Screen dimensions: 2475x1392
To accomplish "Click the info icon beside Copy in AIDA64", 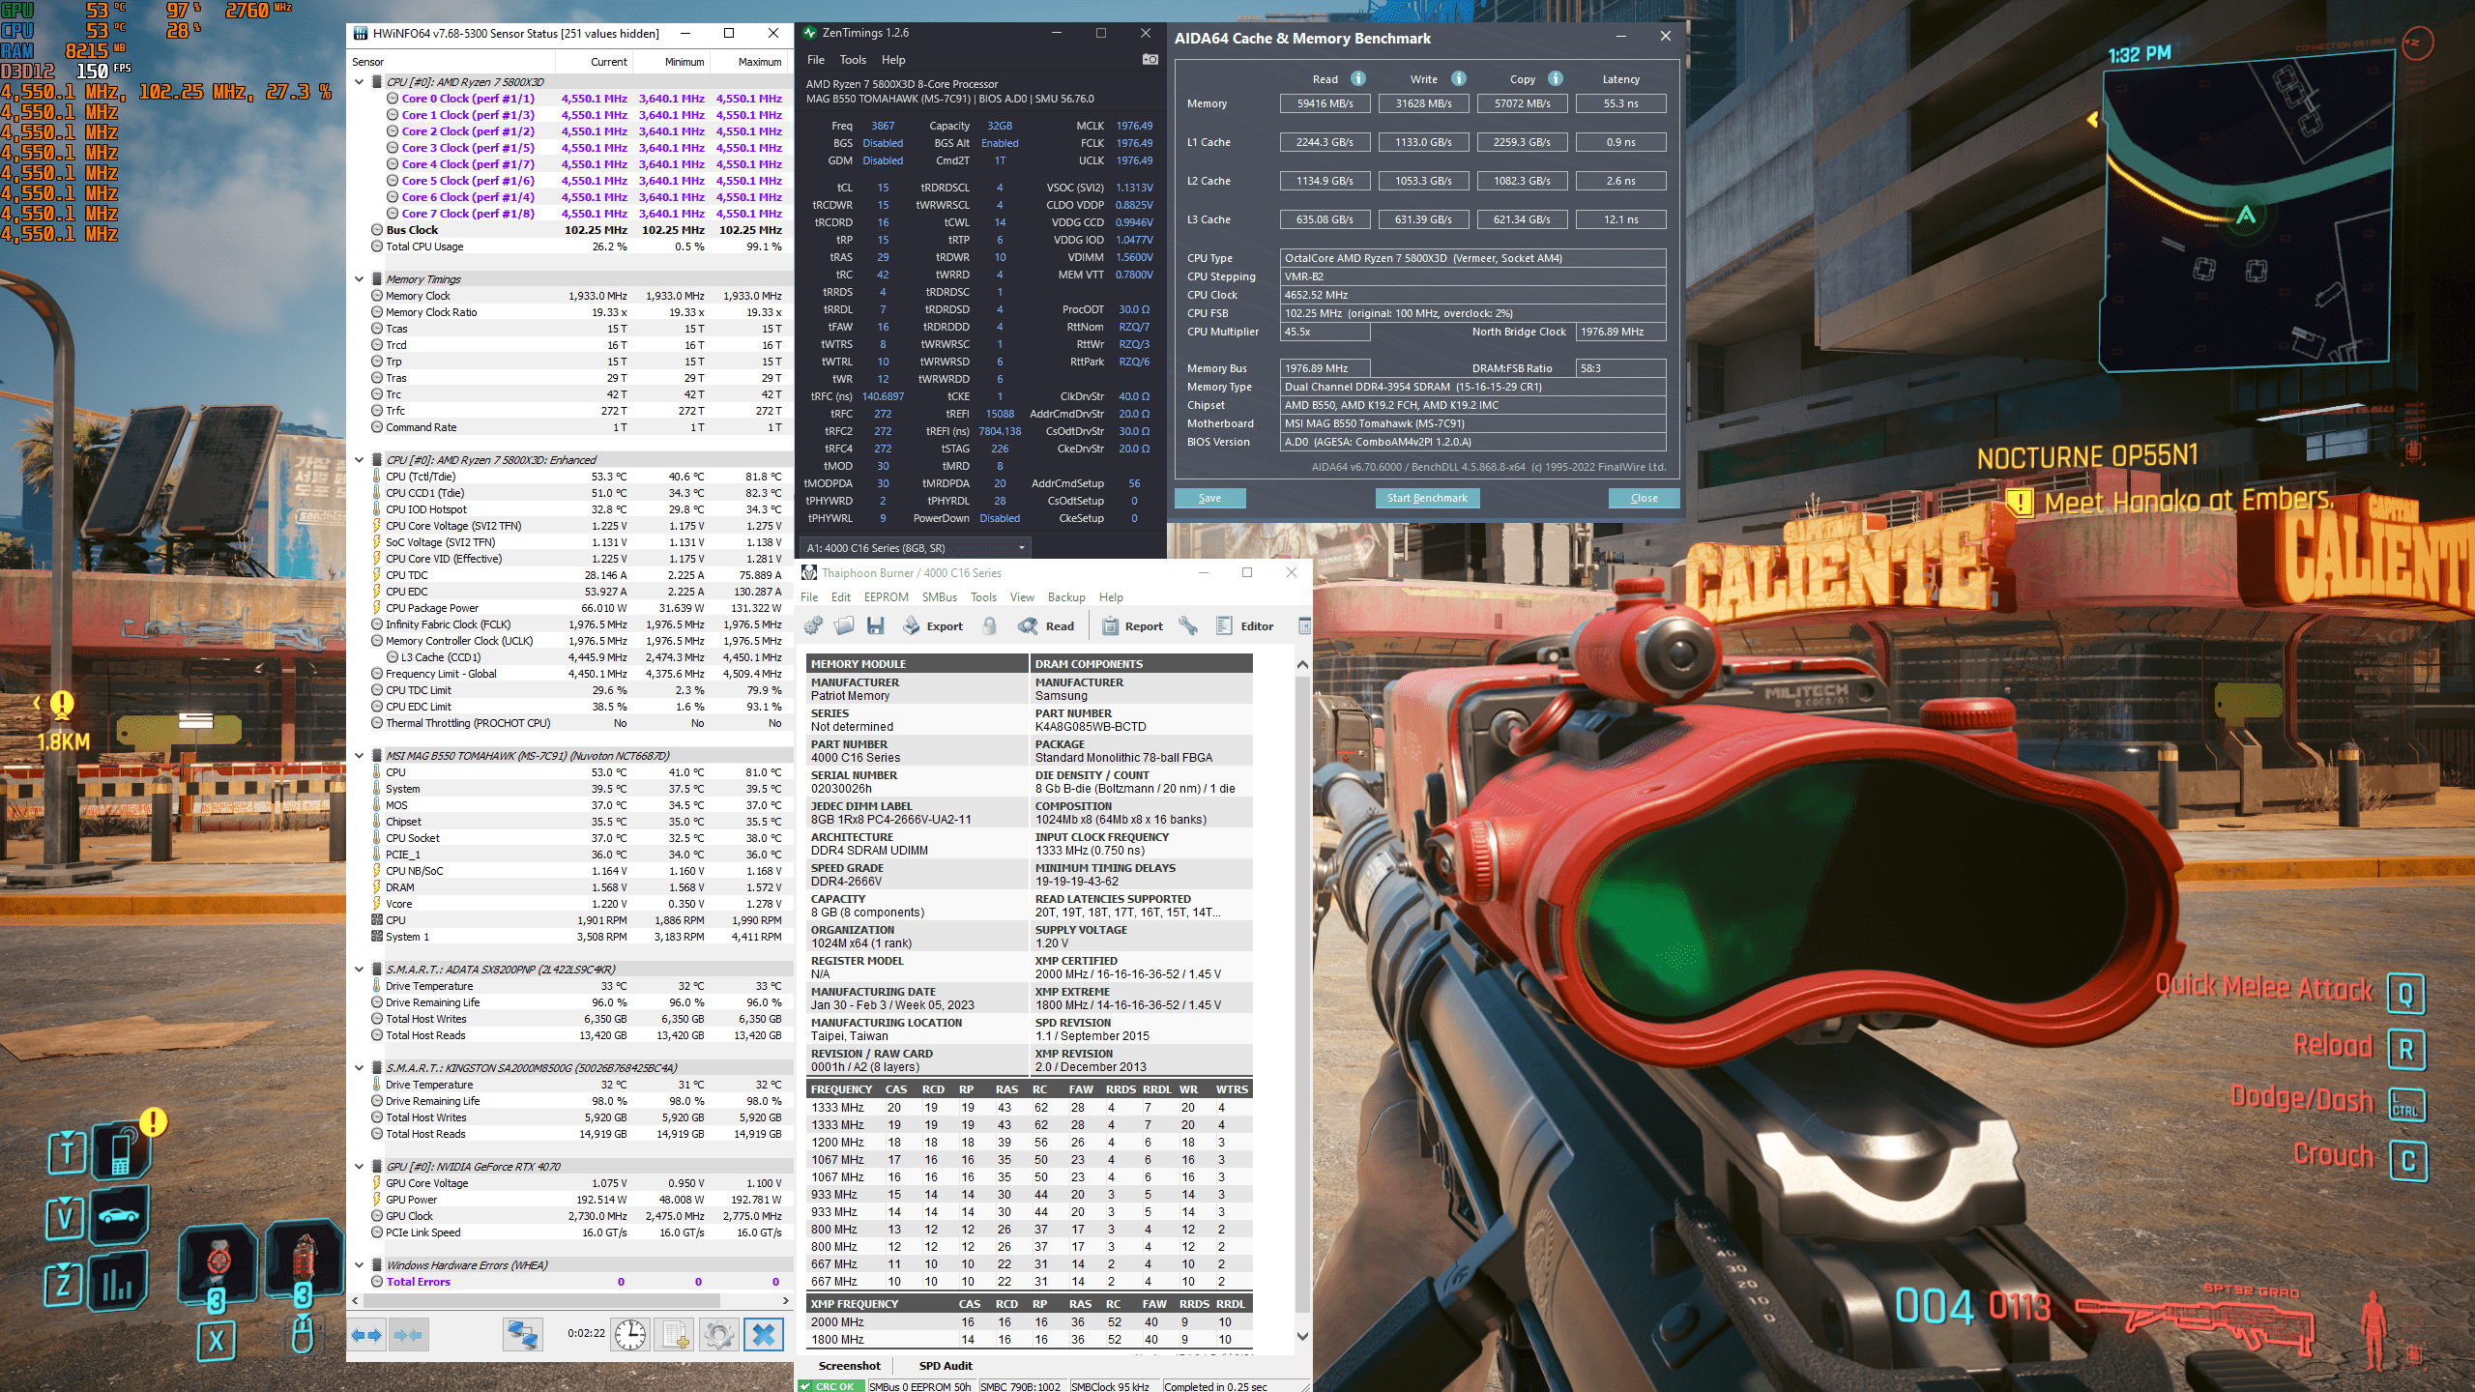I will [x=1556, y=78].
